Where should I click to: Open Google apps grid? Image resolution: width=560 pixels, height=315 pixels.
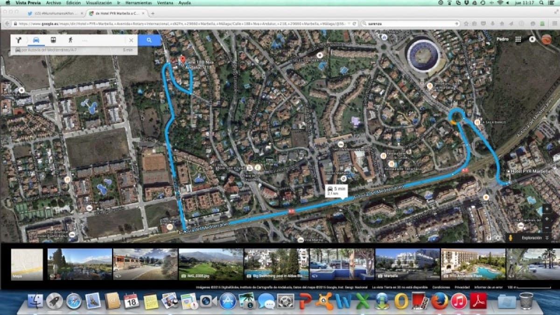(518, 39)
